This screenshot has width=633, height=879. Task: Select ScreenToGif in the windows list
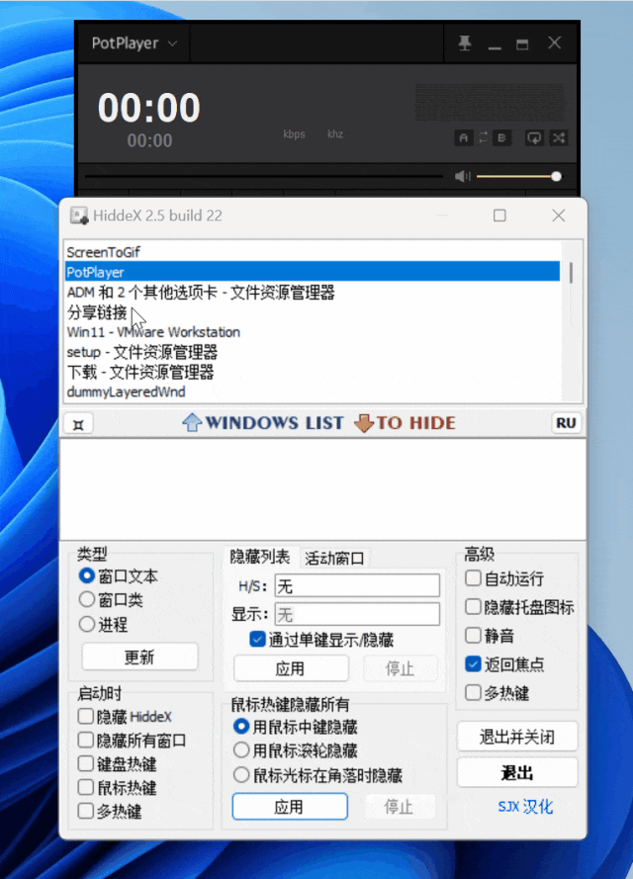coord(313,252)
